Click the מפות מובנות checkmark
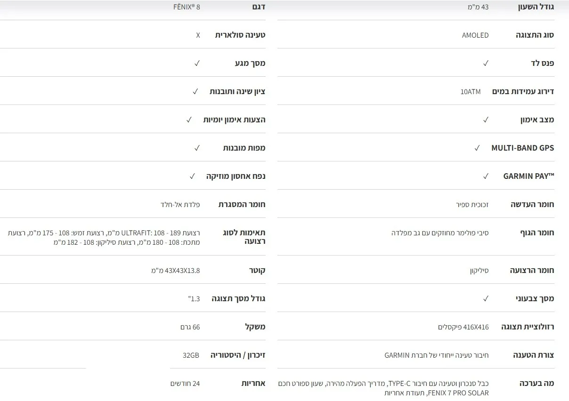 click(x=197, y=148)
